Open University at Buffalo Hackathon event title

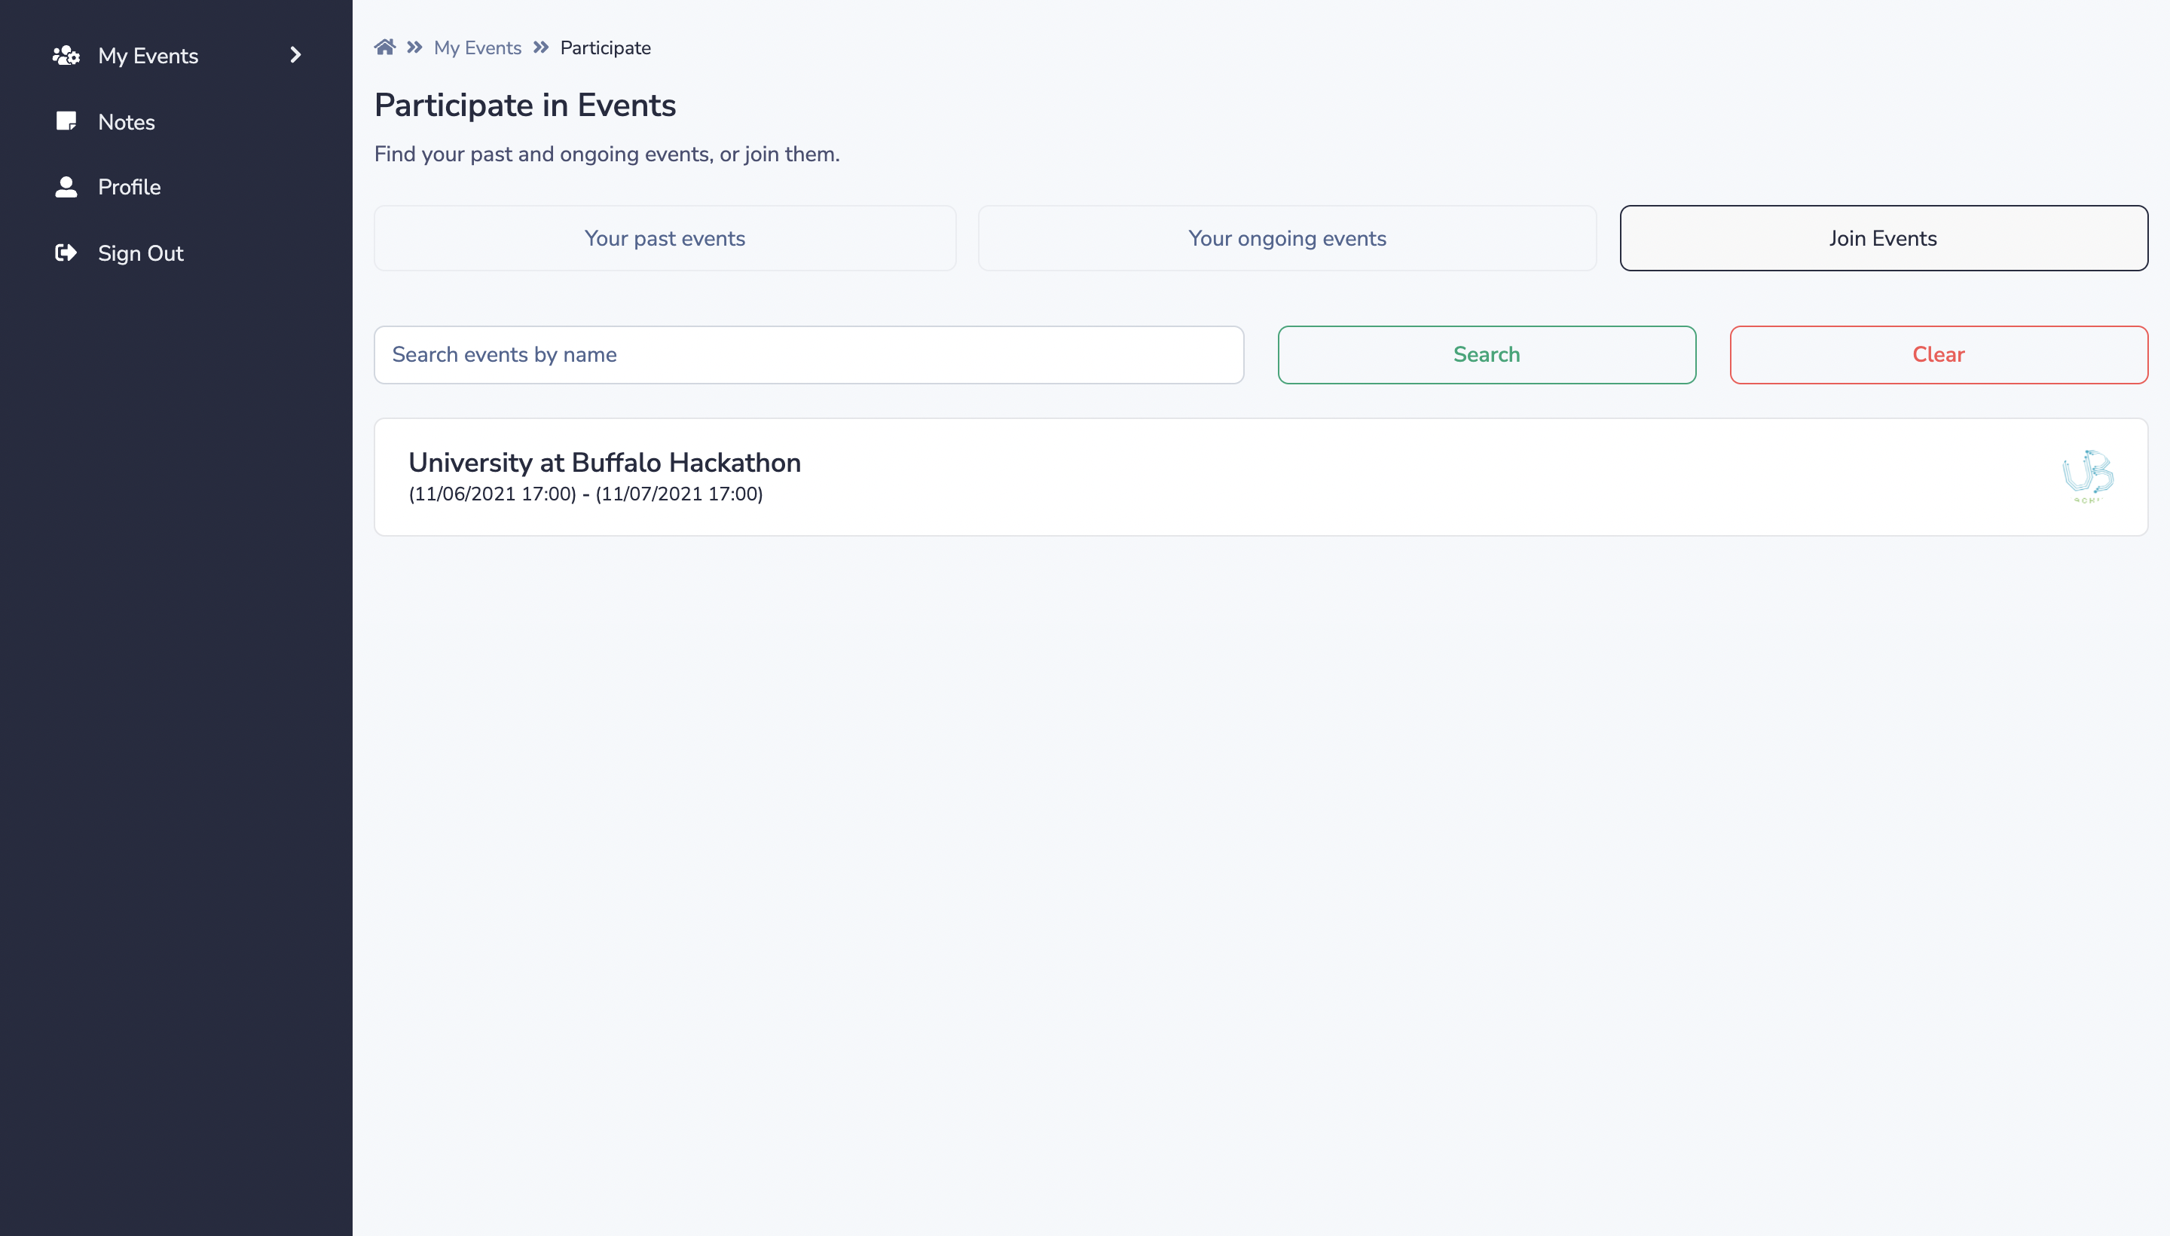point(604,463)
